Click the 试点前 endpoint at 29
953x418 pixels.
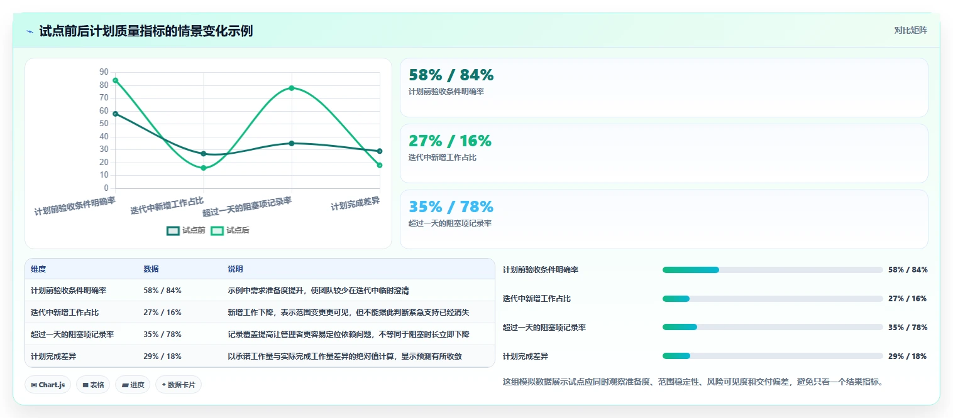pos(380,151)
